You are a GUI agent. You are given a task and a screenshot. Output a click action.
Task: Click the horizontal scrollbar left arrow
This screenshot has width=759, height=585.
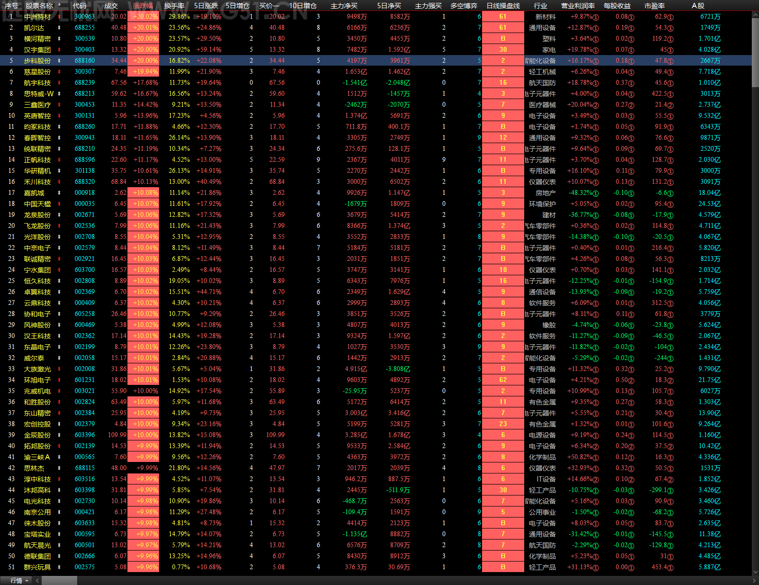point(37,581)
